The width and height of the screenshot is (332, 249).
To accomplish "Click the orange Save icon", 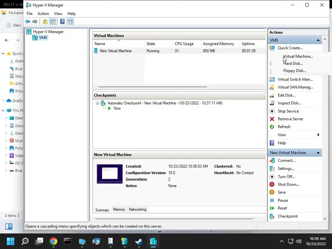I will 272,192.
